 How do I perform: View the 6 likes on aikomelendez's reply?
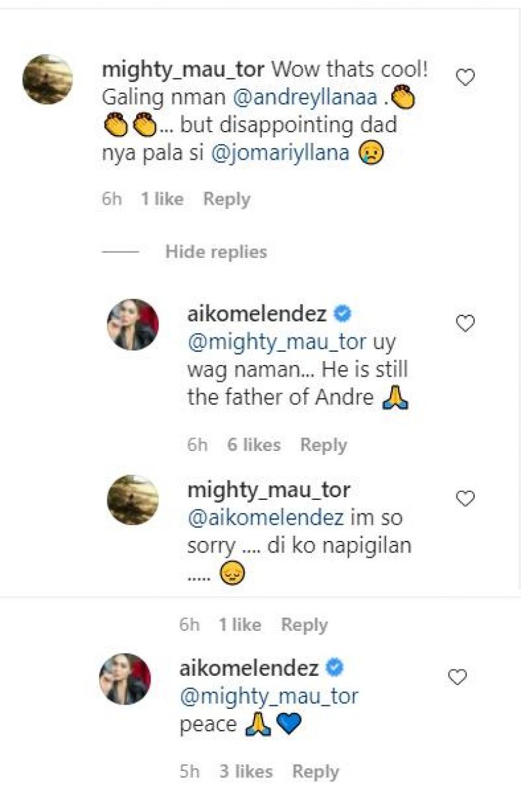coord(254,445)
